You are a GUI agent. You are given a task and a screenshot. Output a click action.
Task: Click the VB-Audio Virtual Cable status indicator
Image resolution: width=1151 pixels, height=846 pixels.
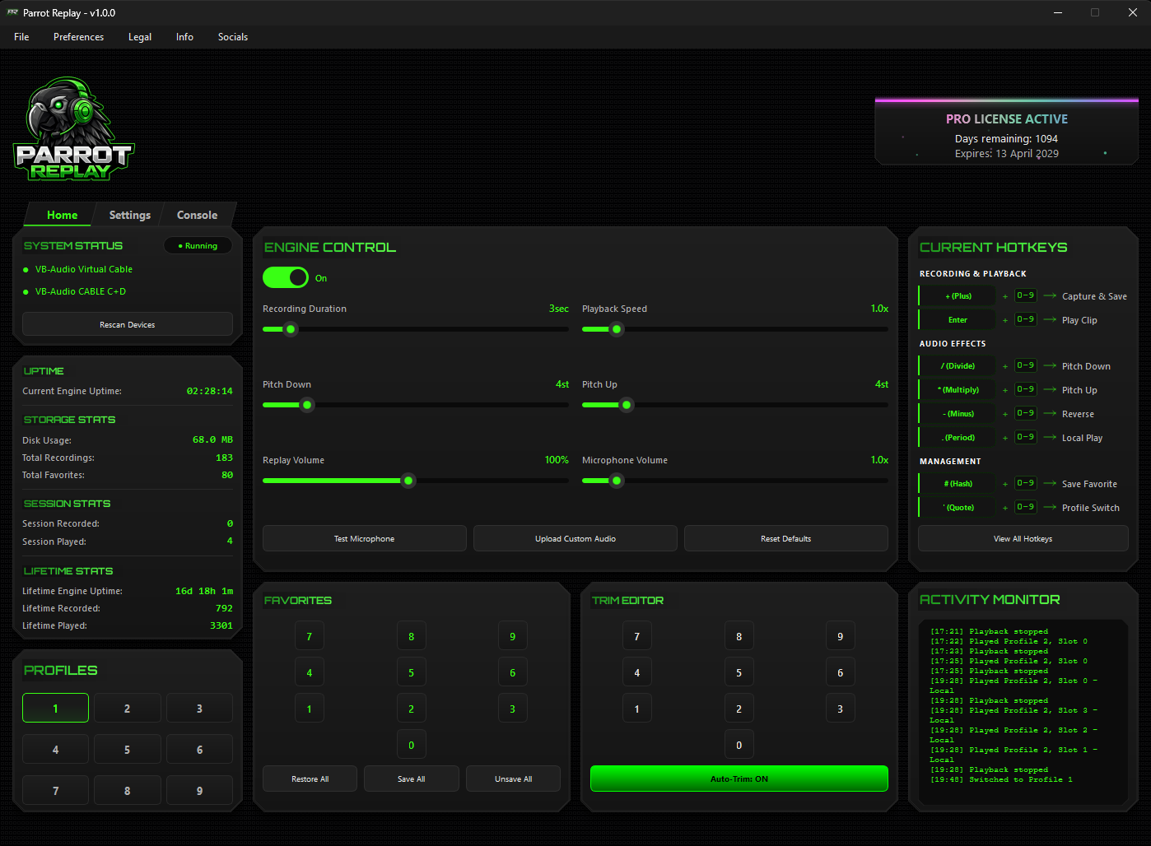coord(26,269)
